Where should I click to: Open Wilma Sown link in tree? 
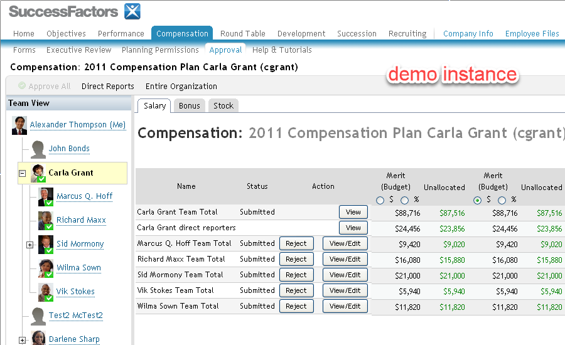[78, 268]
